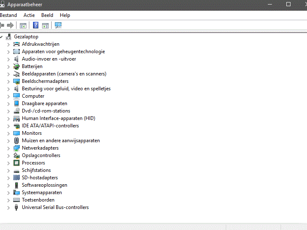Screen dimensions: 307x230
Task: Click the Back arrow toolbar icon
Action: pyautogui.click(x=2, y=25)
